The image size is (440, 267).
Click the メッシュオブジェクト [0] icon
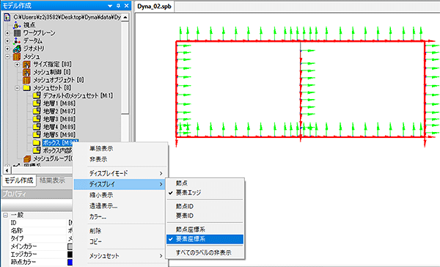(26, 80)
